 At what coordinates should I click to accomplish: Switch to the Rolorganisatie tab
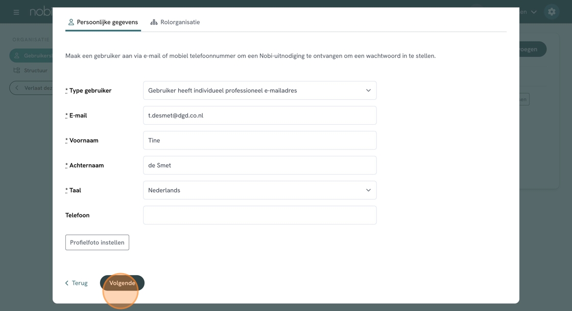[x=175, y=22]
